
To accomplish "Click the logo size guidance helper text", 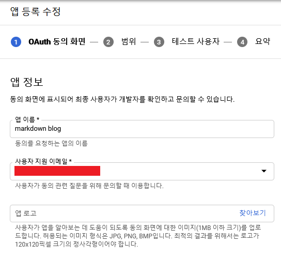I will (x=138, y=236).
